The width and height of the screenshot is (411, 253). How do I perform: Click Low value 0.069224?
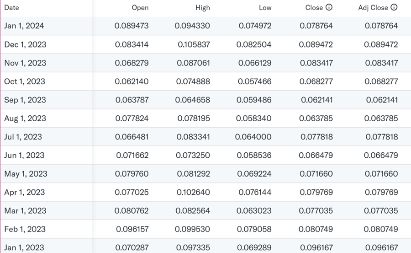[x=254, y=174]
